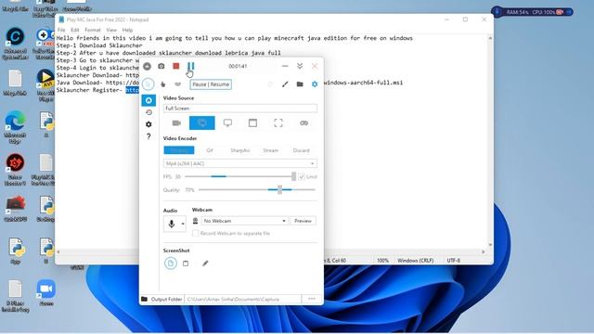
Task: Collapse Captura with the double chevron arrow
Action: click(x=300, y=66)
